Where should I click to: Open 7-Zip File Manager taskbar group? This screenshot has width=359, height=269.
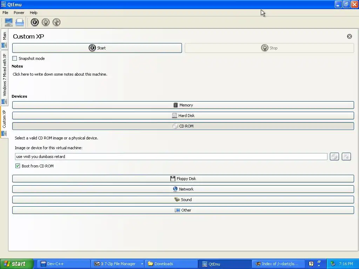pyautogui.click(x=118, y=264)
